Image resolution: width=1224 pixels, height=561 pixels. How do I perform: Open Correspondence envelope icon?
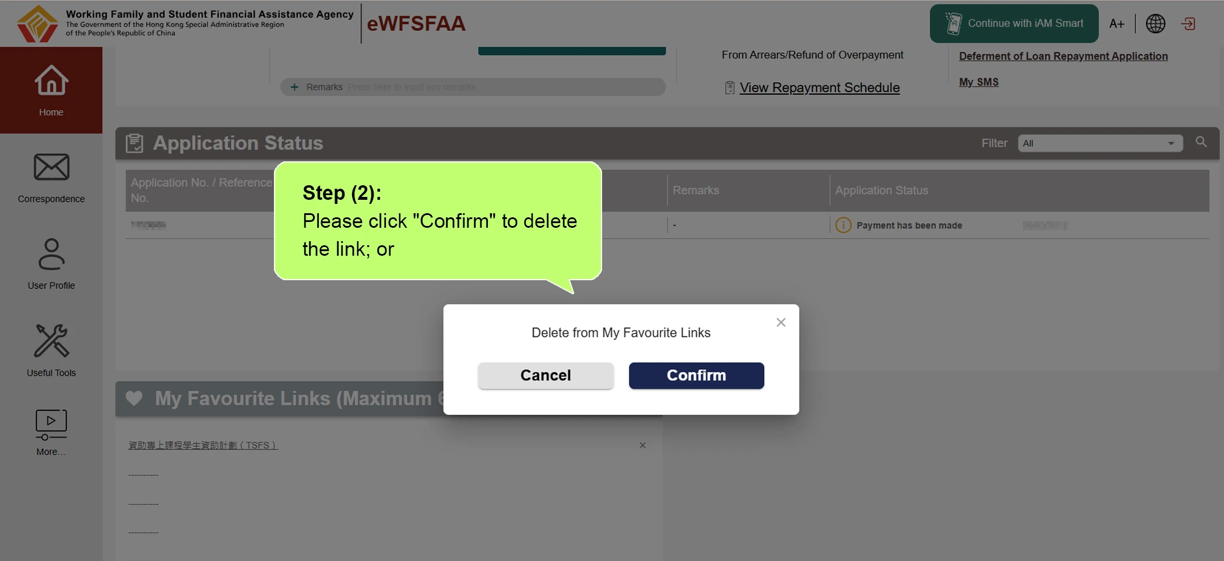coord(51,168)
